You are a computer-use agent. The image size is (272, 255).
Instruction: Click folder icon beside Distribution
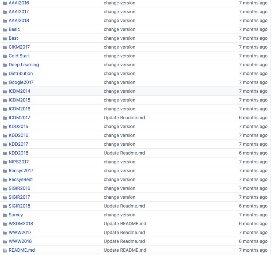point(5,74)
